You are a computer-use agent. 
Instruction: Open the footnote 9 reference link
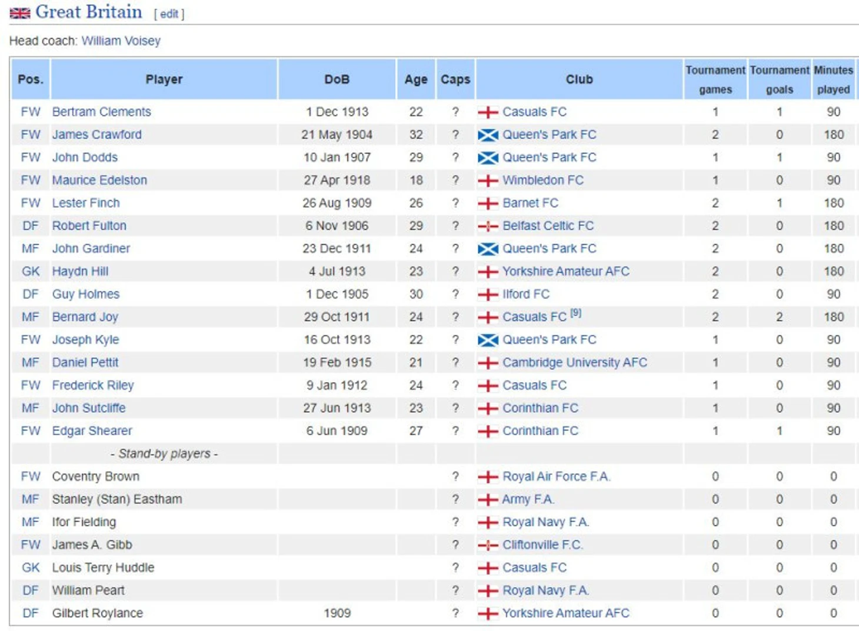(575, 313)
